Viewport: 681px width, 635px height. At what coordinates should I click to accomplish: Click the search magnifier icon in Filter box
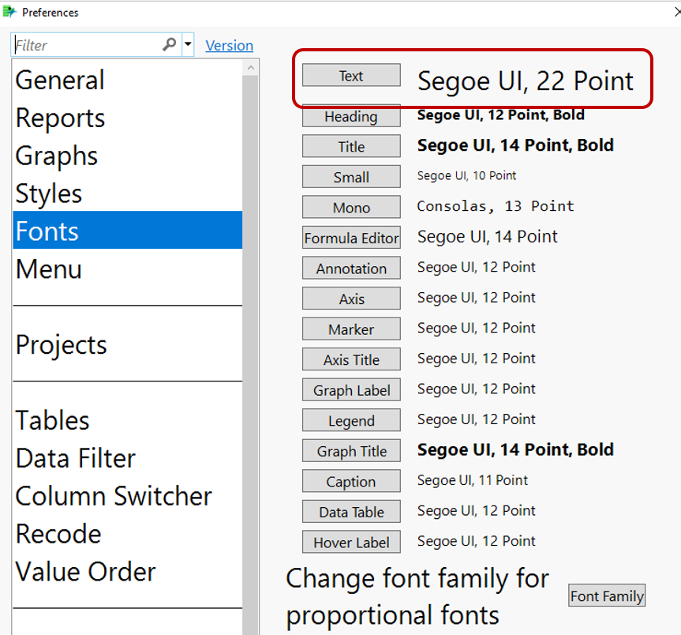coord(169,45)
